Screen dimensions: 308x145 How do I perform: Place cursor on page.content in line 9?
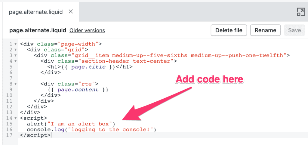coord(85,90)
